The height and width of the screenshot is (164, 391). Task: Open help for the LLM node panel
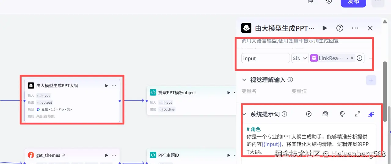coord(340,28)
